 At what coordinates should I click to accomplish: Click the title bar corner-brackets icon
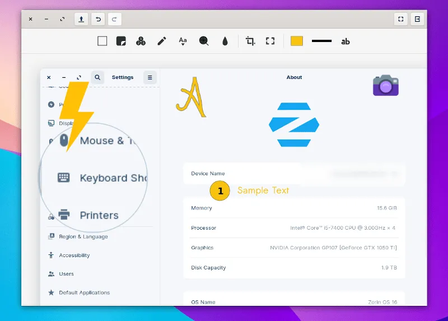(x=401, y=19)
